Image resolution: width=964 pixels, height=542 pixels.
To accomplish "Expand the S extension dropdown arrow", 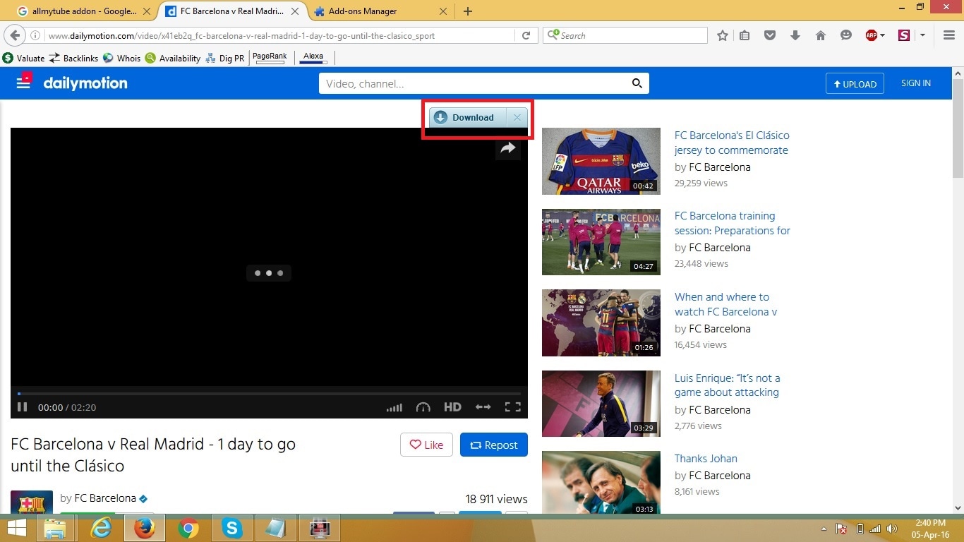I will (x=922, y=35).
